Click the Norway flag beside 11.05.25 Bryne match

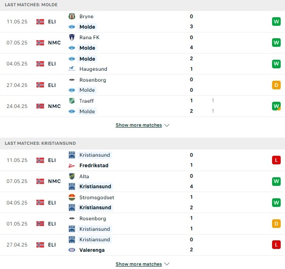[40, 22]
